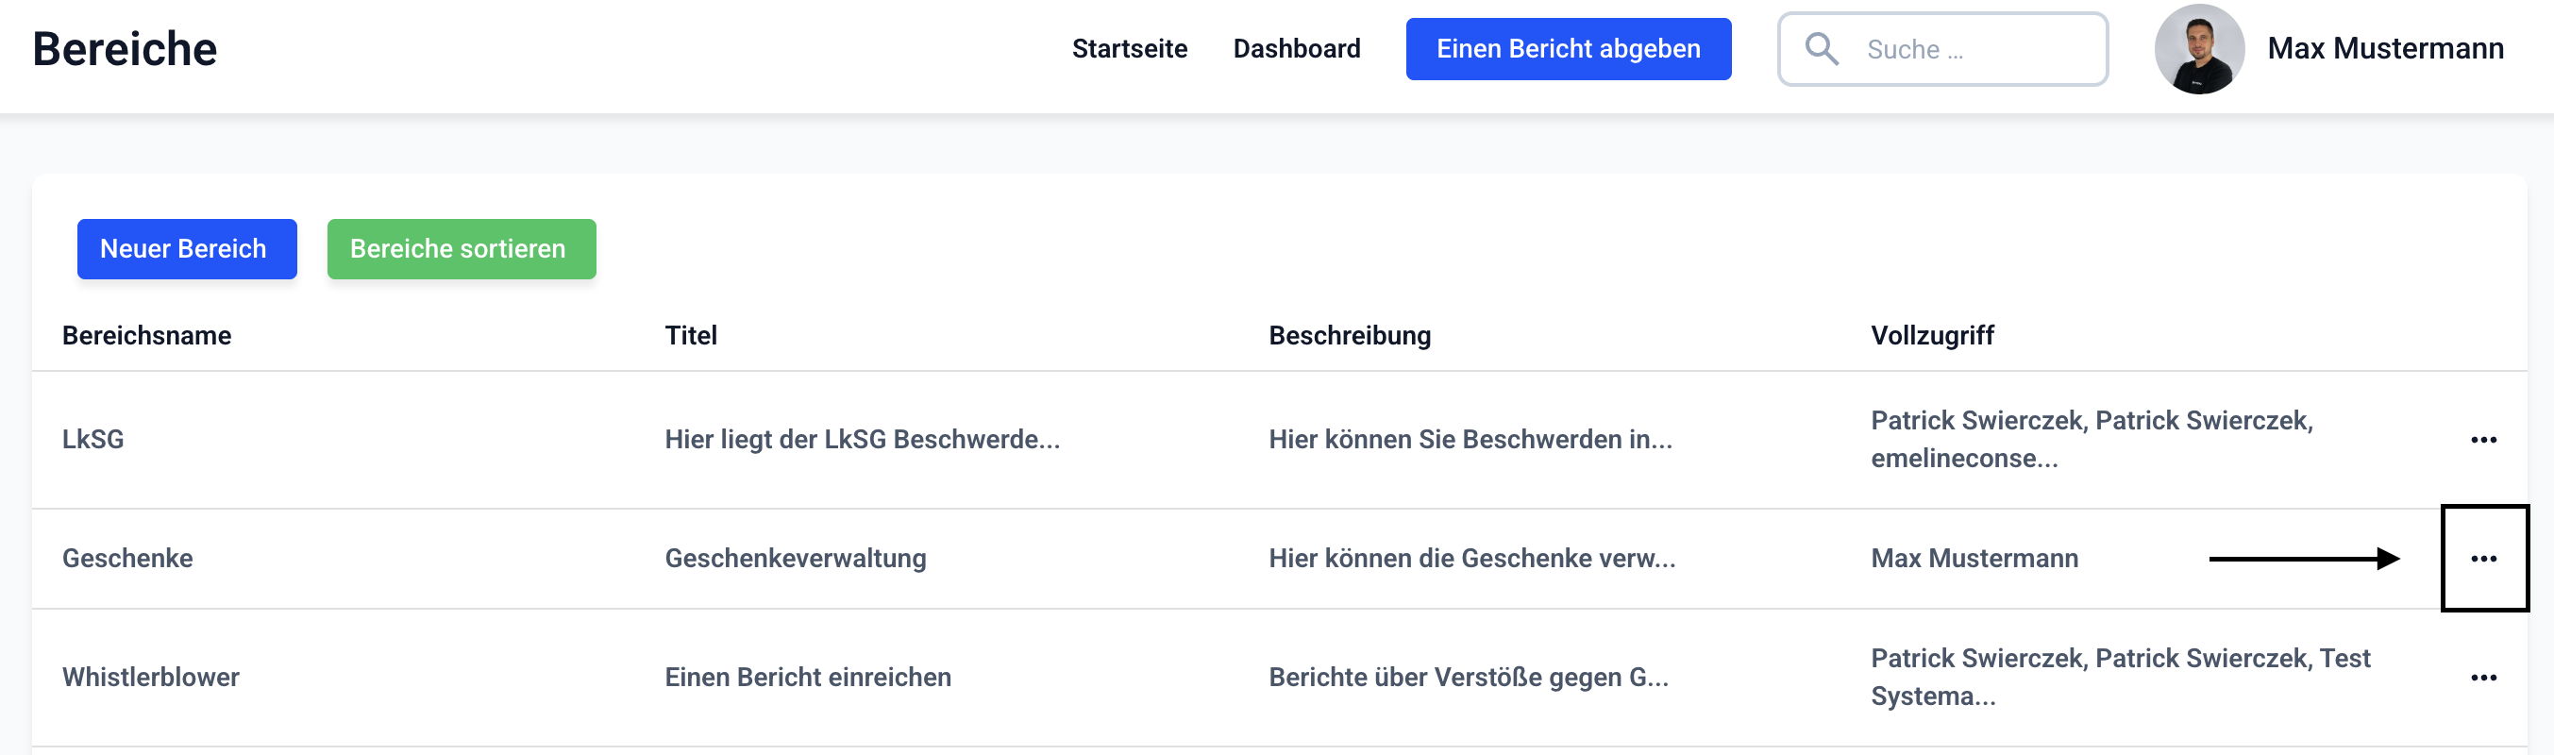Focus the Suche search field
Screen dimensions: 2554x755
tap(1973, 49)
